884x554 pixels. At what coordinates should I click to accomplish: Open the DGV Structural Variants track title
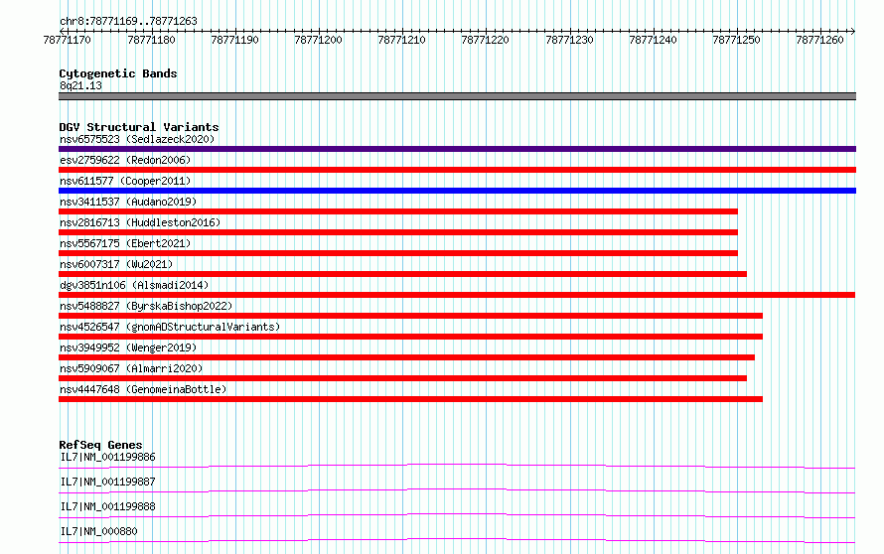(x=139, y=127)
